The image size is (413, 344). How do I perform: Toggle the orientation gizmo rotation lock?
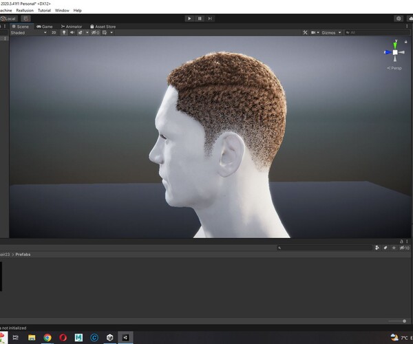(406, 41)
